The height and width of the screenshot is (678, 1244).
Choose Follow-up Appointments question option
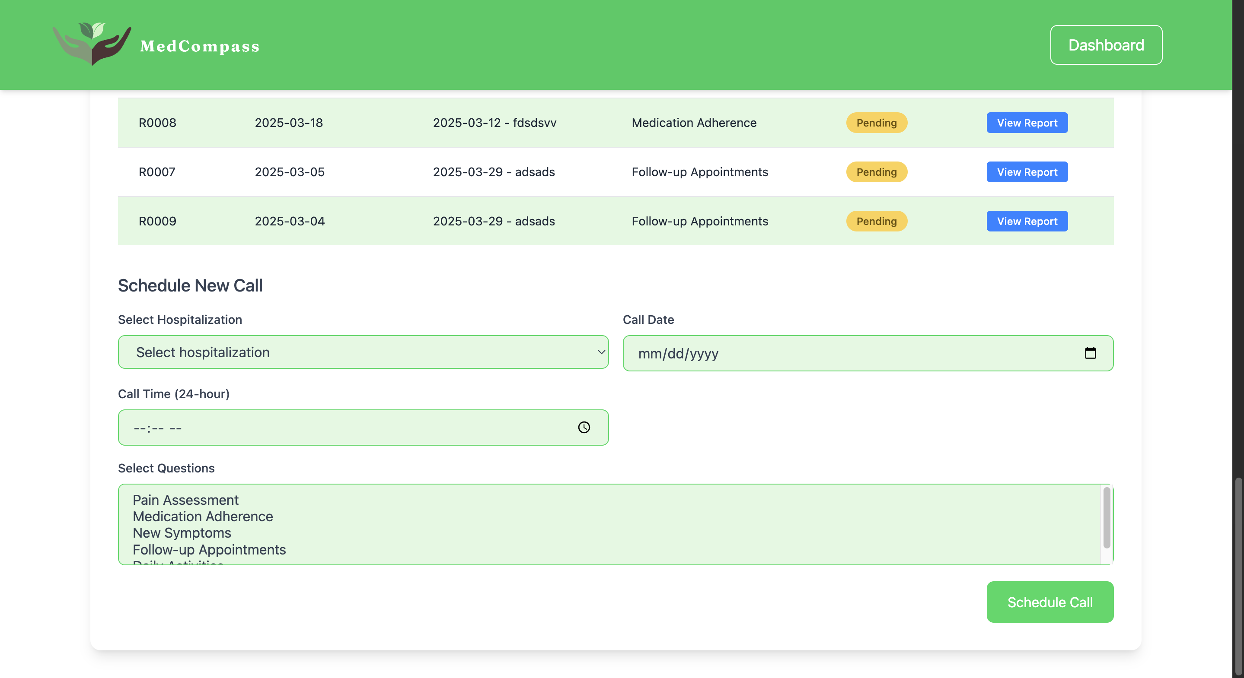[209, 550]
